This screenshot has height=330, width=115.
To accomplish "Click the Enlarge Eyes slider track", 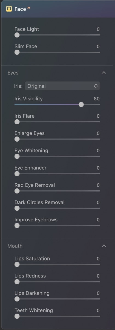I will 57,139.
